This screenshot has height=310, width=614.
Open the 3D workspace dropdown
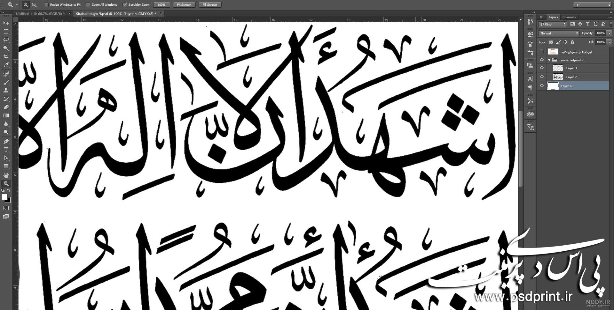tap(592, 5)
